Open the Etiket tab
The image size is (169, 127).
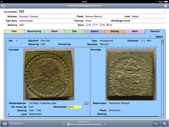click(x=54, y=31)
